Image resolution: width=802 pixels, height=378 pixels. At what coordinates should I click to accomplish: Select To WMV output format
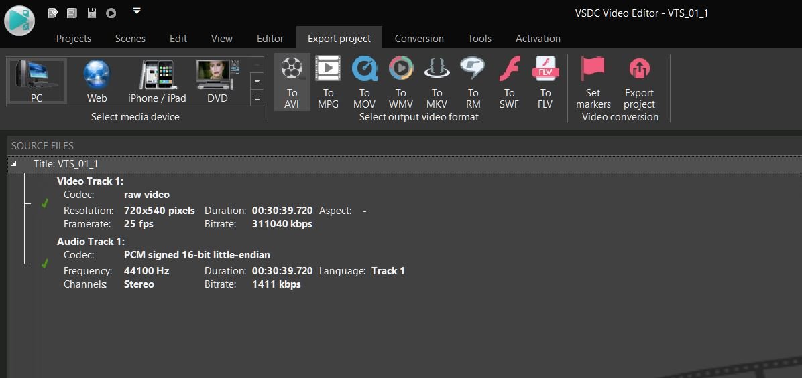pyautogui.click(x=400, y=82)
